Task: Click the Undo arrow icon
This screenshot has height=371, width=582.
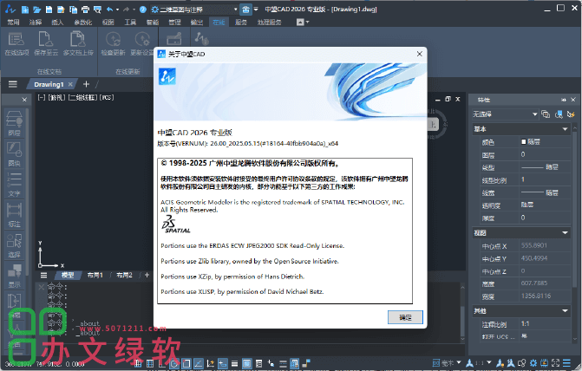Action: [110, 10]
